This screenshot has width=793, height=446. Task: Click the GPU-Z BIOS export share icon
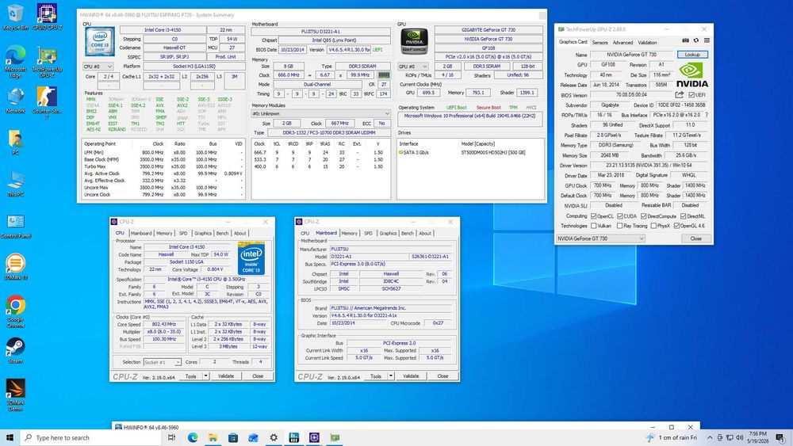click(x=680, y=95)
